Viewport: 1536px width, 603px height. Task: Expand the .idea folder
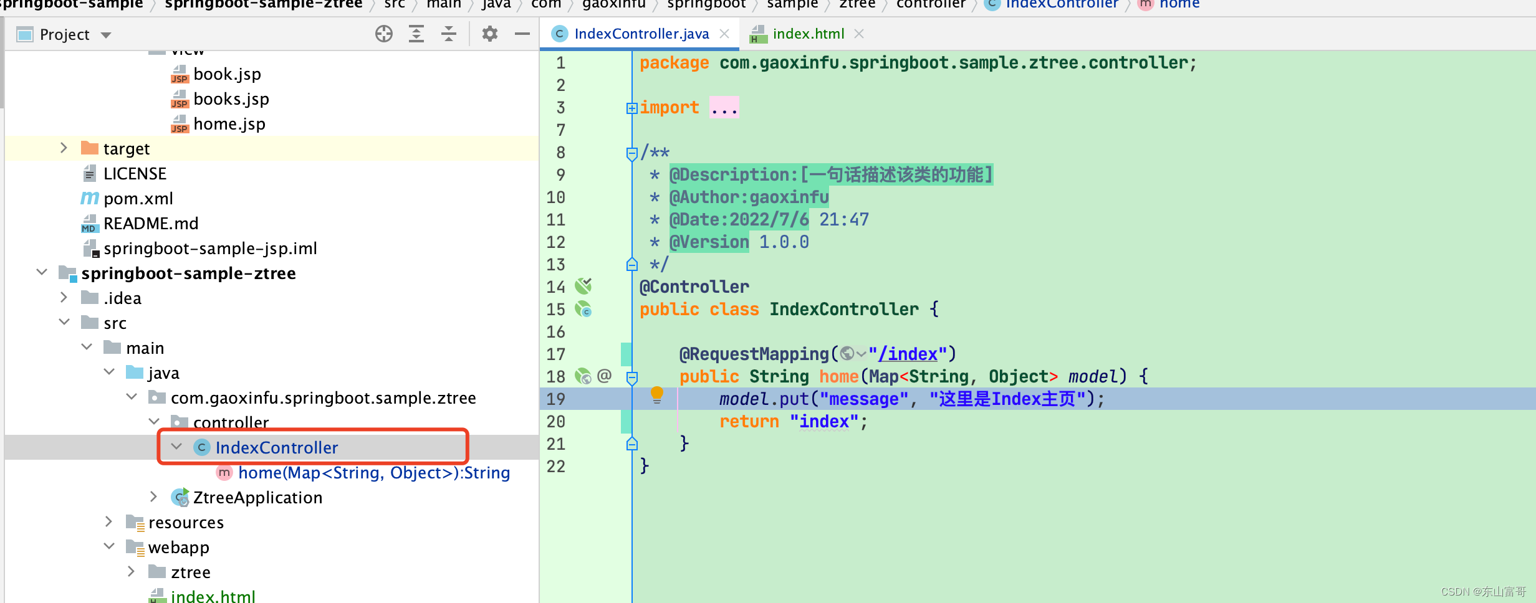click(64, 297)
